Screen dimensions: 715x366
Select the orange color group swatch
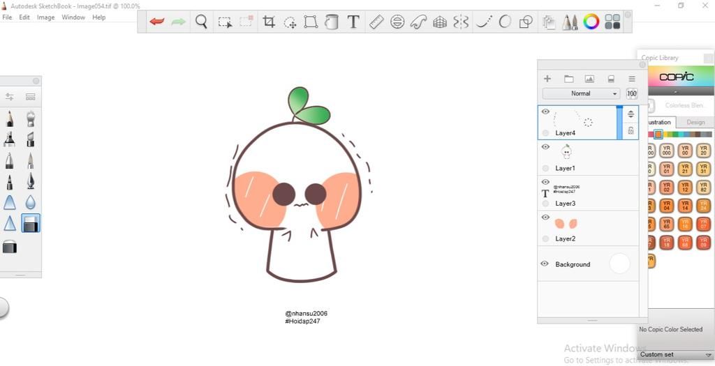pyautogui.click(x=658, y=135)
